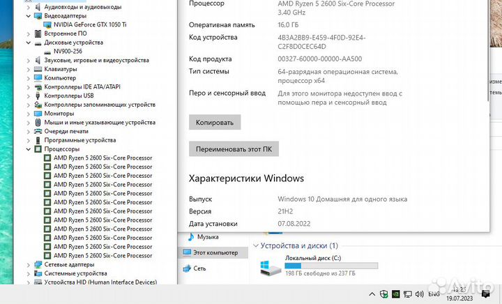Click the Характеристики Windows heading
Image resolution: width=502 pixels, height=304 pixels.
pos(246,178)
